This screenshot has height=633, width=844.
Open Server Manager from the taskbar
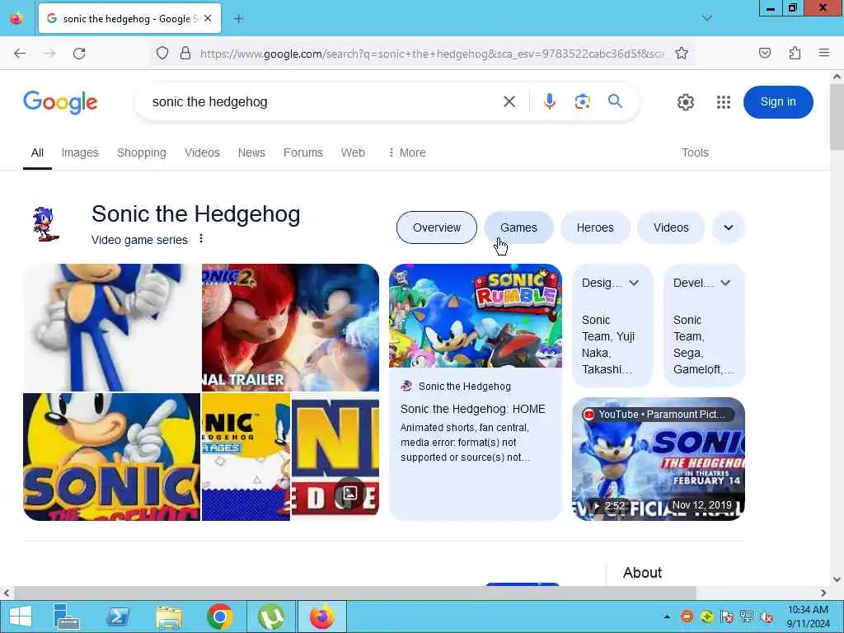(66, 617)
